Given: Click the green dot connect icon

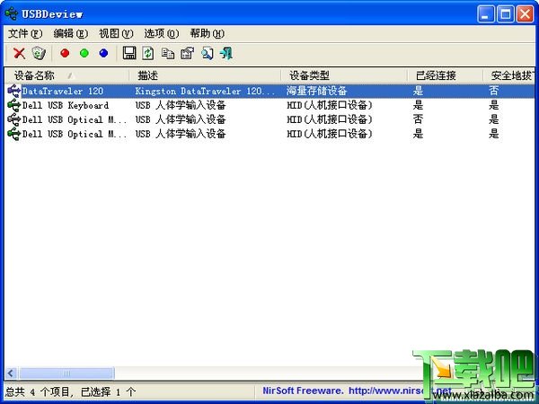Looking at the screenshot, I should [x=84, y=53].
